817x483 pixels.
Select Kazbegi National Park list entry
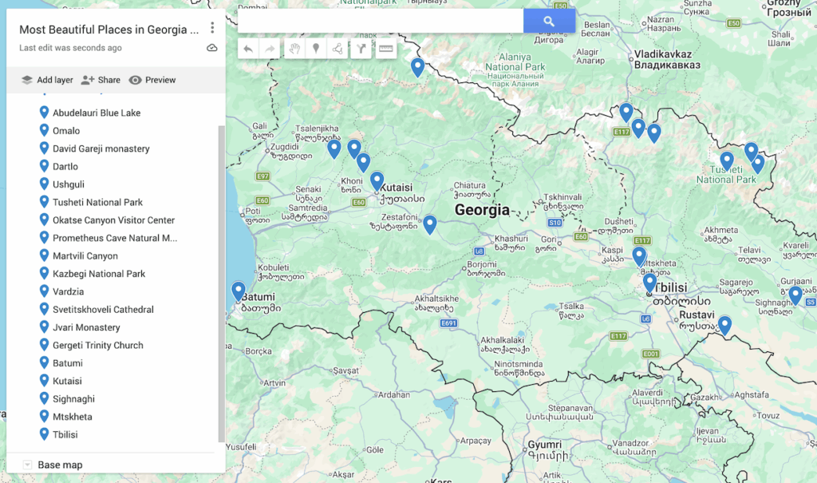pyautogui.click(x=99, y=274)
